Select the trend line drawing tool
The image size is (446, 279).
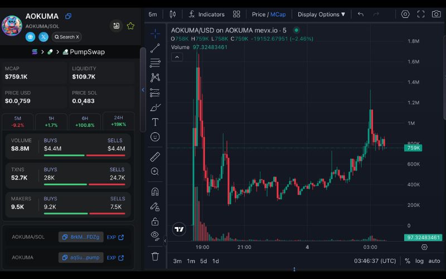[x=155, y=48]
